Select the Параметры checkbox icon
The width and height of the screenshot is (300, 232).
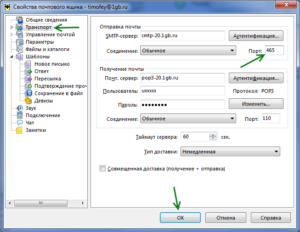coord(19,42)
